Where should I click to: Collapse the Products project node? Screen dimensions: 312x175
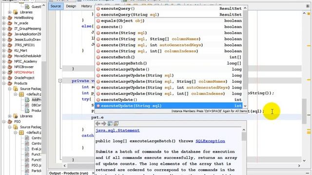click(4, 83)
